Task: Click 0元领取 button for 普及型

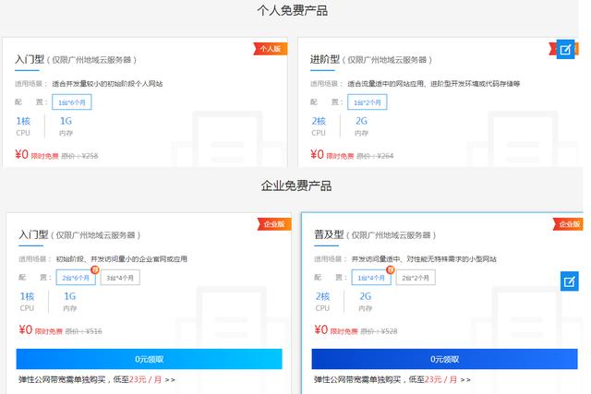Action: (444, 359)
